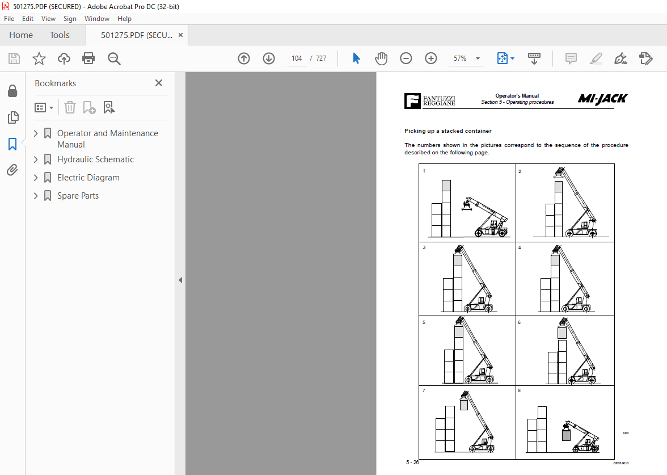Open the Attachments paperclip panel
This screenshot has height=475, width=667.
coord(12,170)
